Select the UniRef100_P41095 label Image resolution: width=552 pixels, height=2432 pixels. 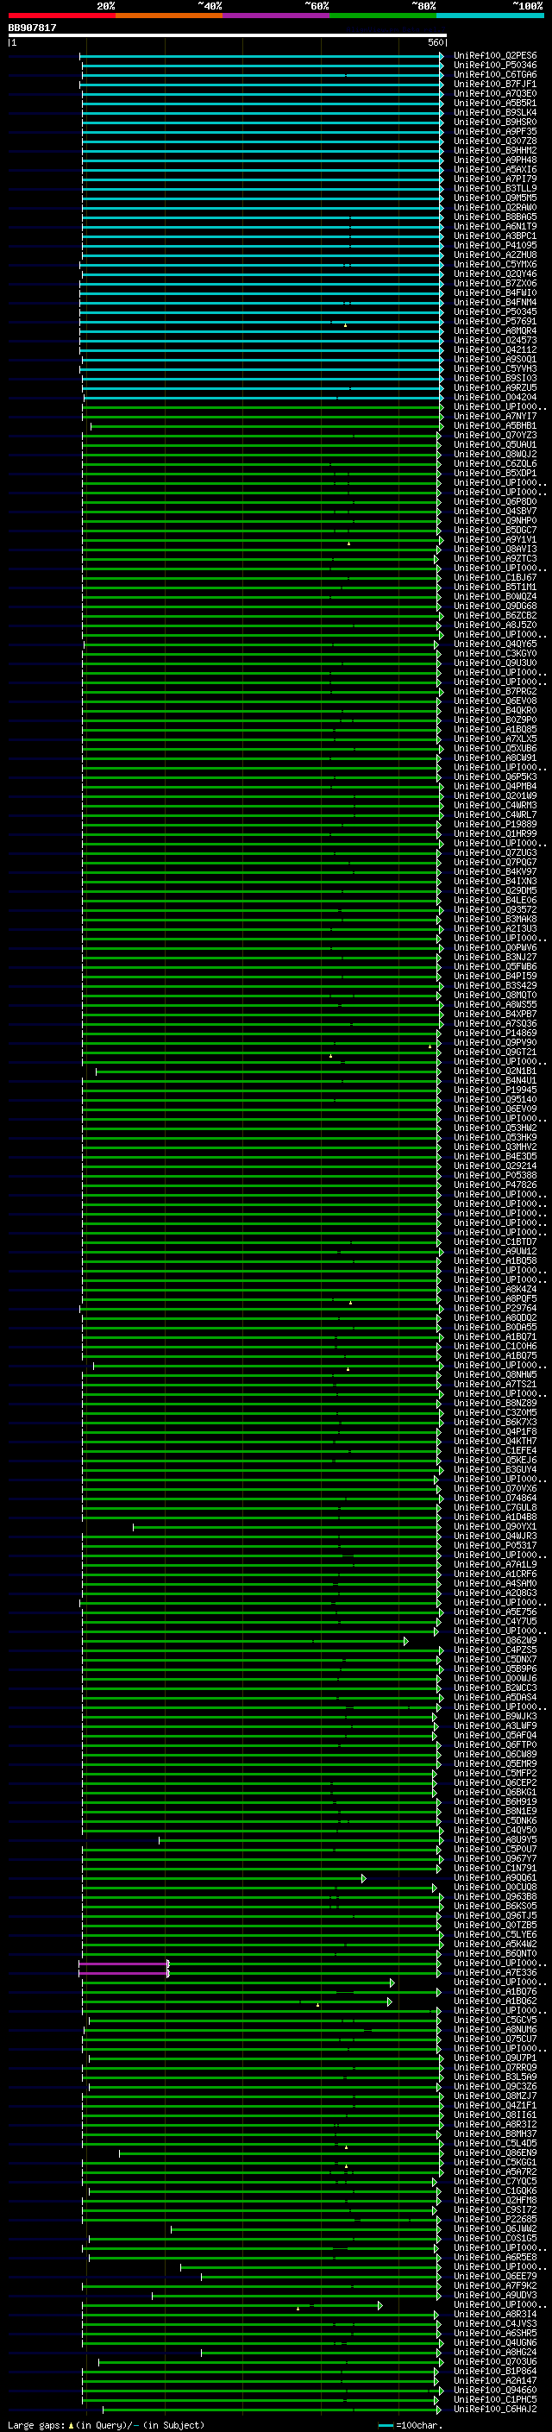pos(494,246)
